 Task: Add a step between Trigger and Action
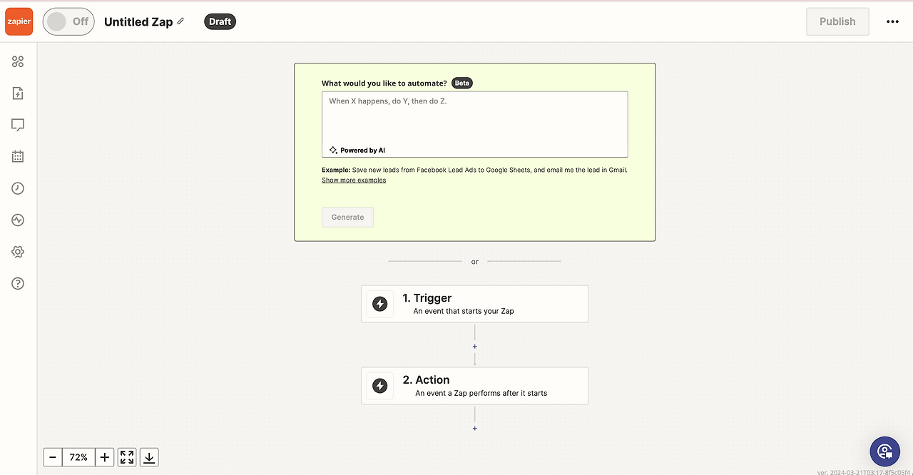coord(475,347)
